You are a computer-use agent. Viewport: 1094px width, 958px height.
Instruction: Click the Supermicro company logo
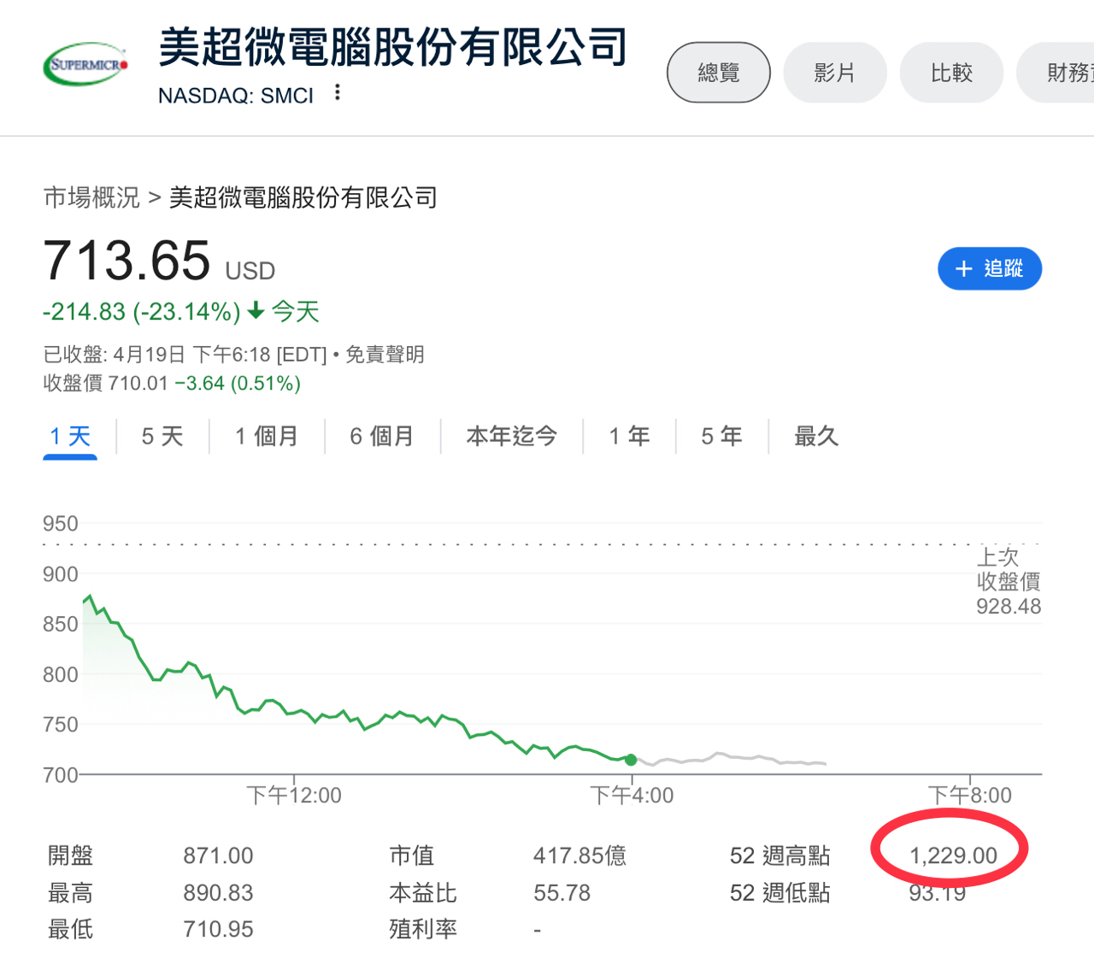pos(86,64)
